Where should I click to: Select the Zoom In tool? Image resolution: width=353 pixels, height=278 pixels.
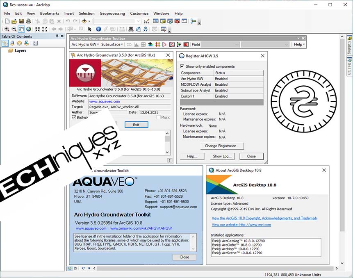click(x=7, y=29)
